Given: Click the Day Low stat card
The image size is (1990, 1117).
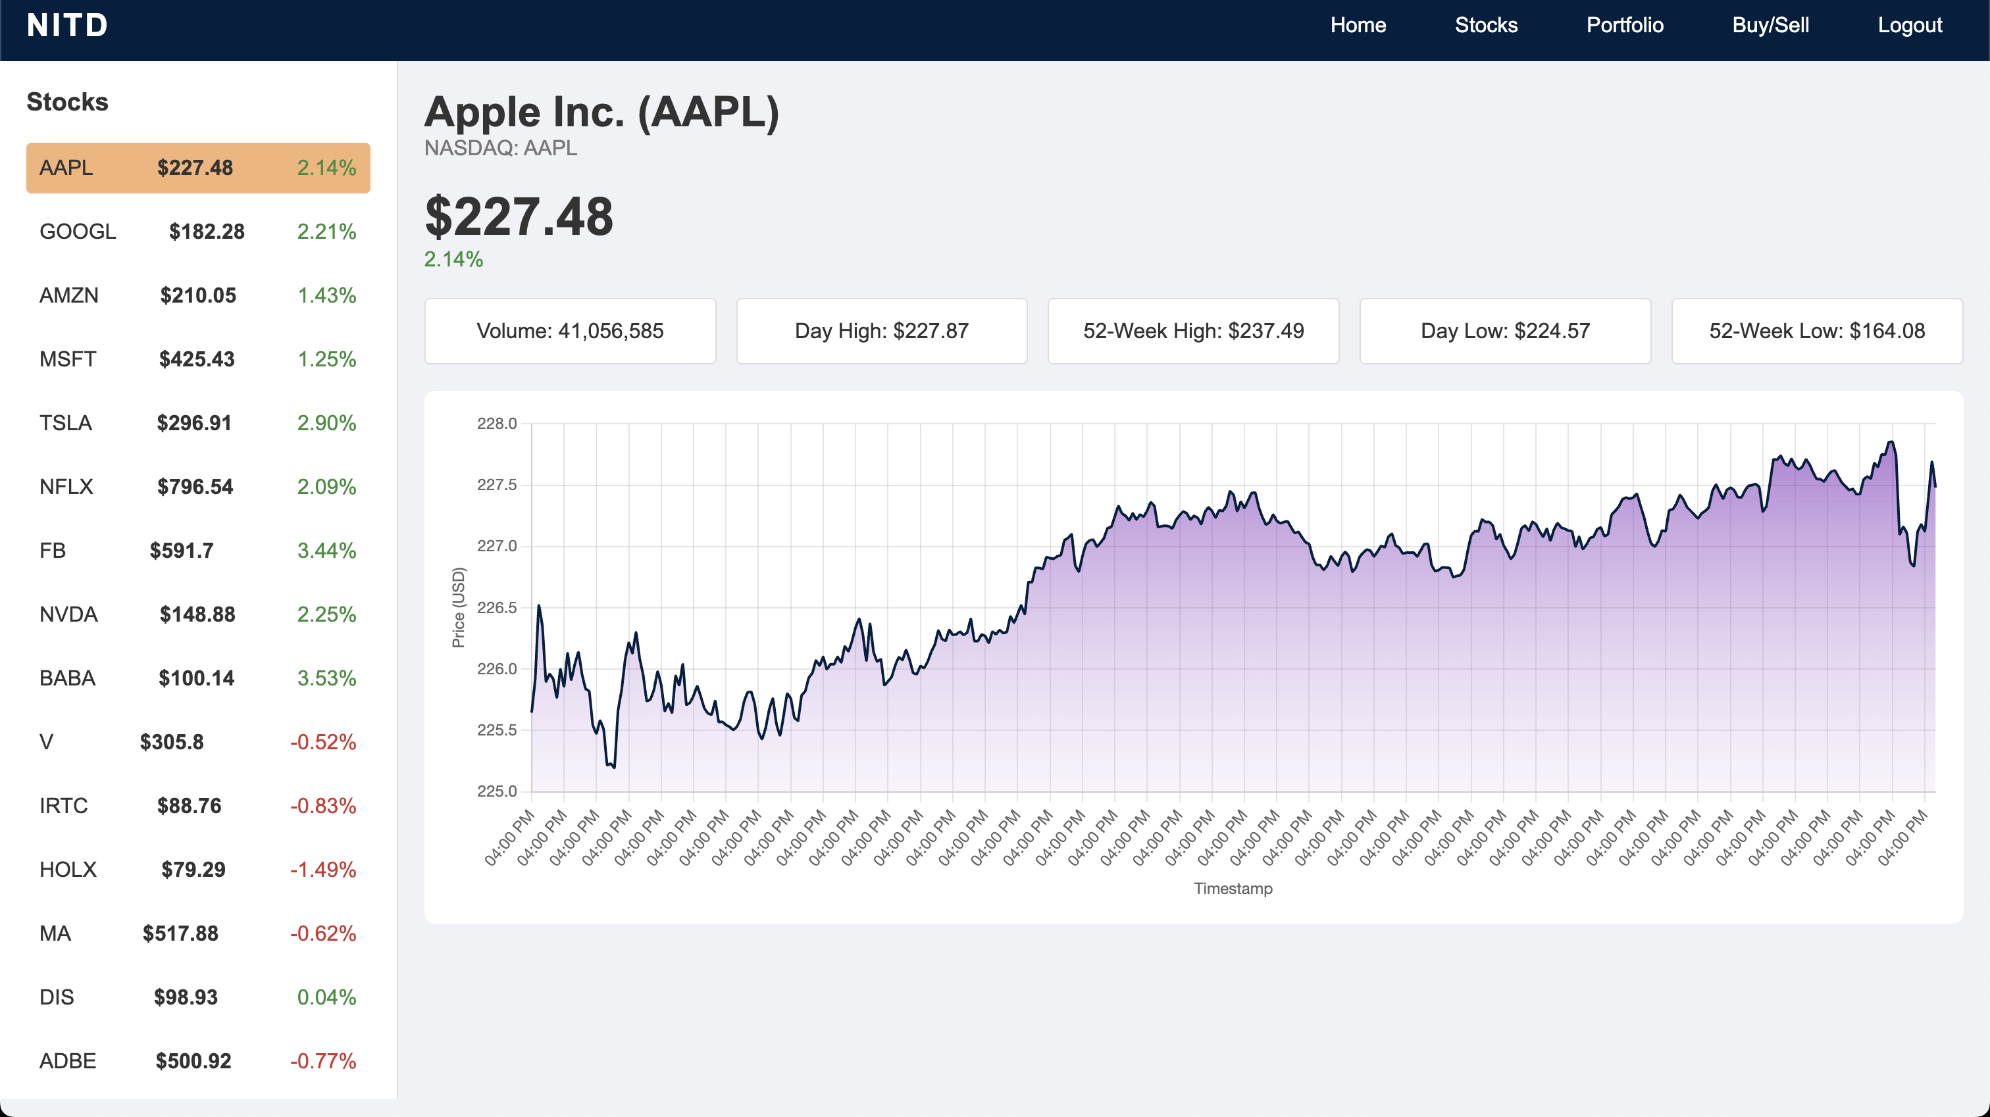Looking at the screenshot, I should pyautogui.click(x=1504, y=332).
